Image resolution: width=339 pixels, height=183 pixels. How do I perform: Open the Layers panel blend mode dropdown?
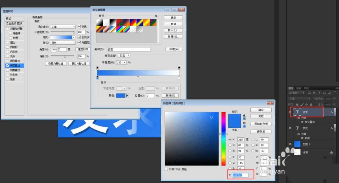299,99
